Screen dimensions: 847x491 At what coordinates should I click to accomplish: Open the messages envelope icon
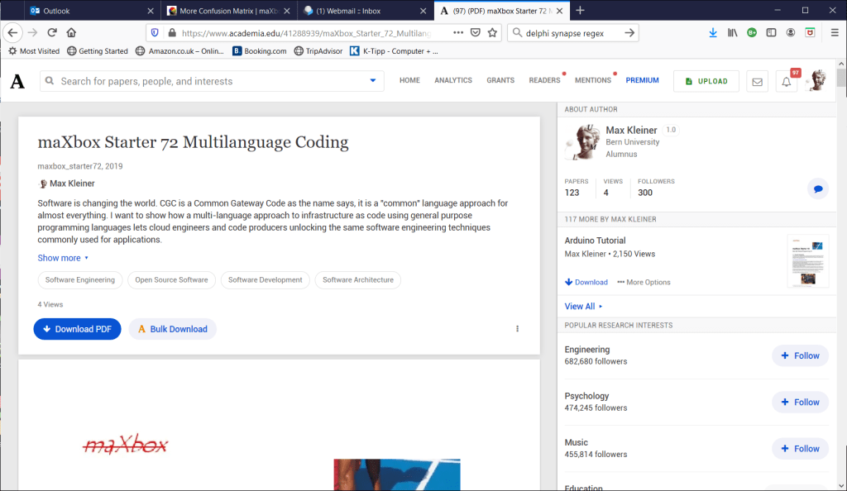coord(756,81)
